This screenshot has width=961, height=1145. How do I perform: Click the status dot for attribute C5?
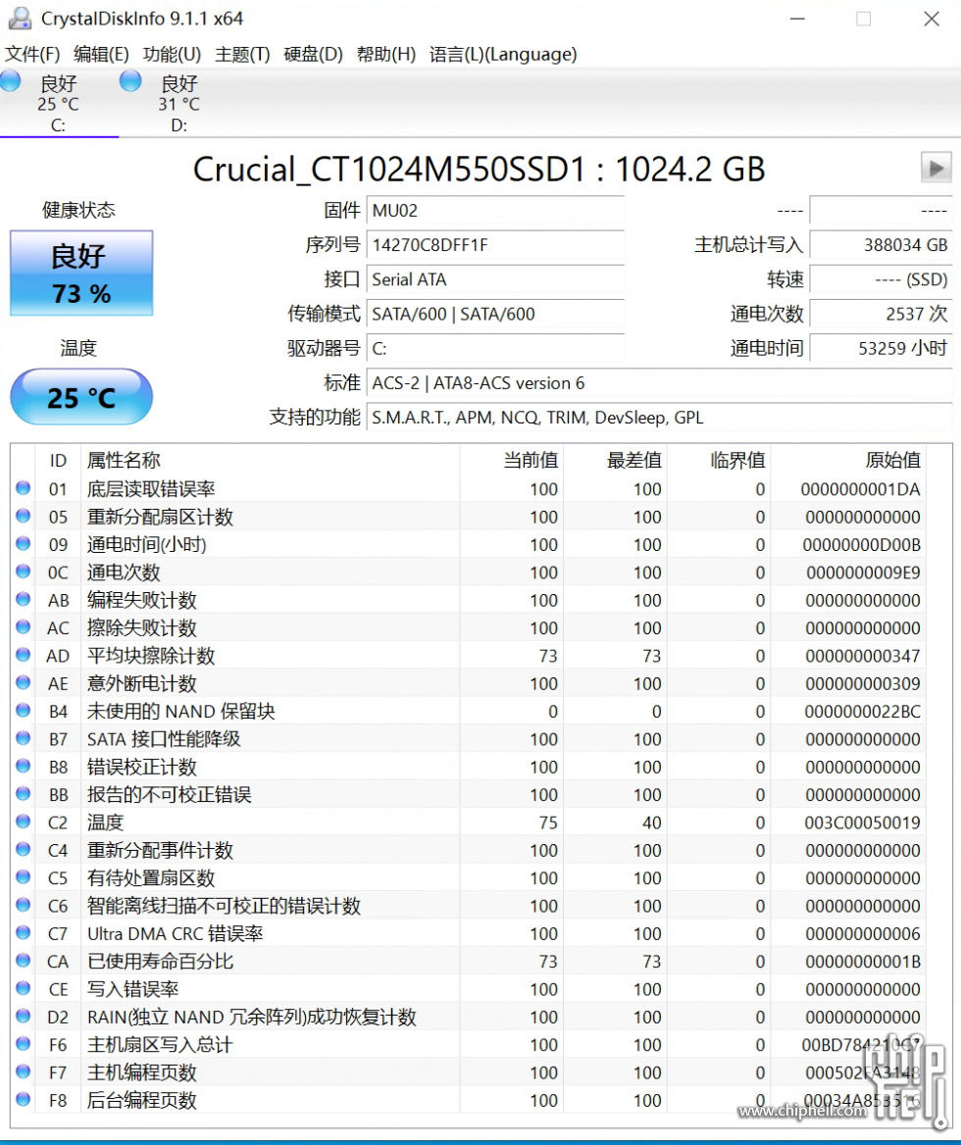[24, 876]
